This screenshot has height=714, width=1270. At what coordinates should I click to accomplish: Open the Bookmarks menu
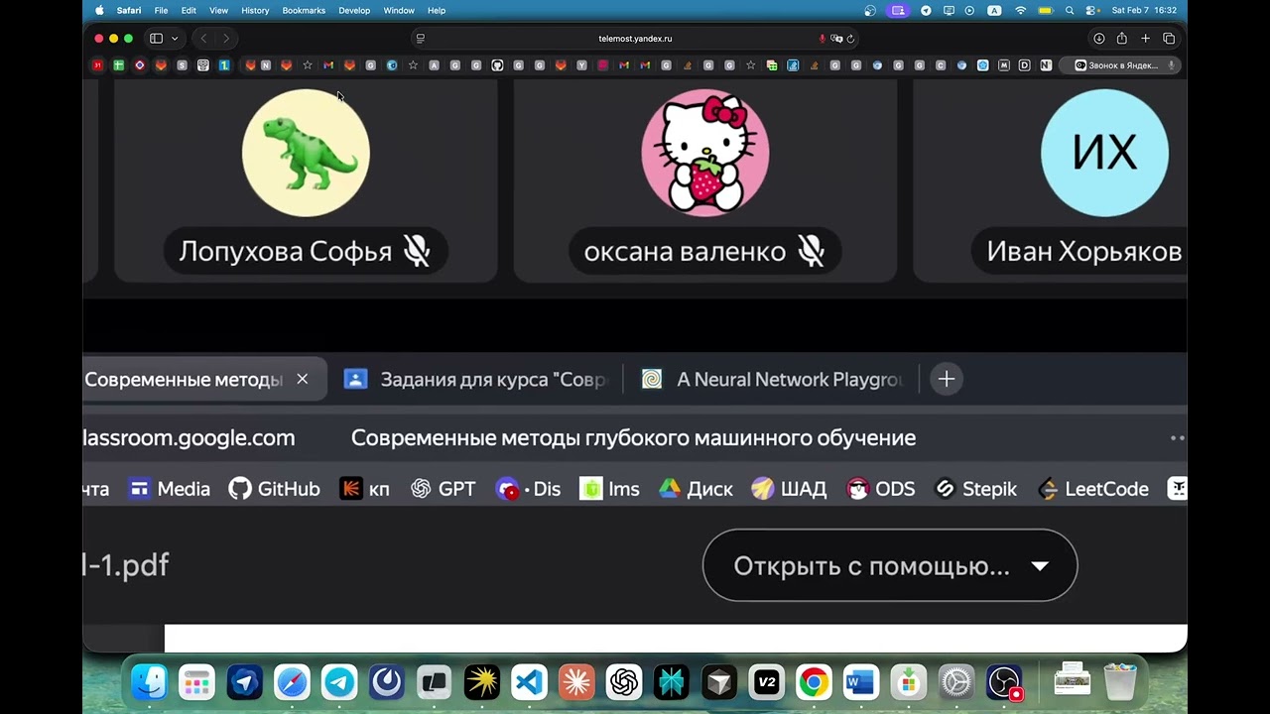304,10
